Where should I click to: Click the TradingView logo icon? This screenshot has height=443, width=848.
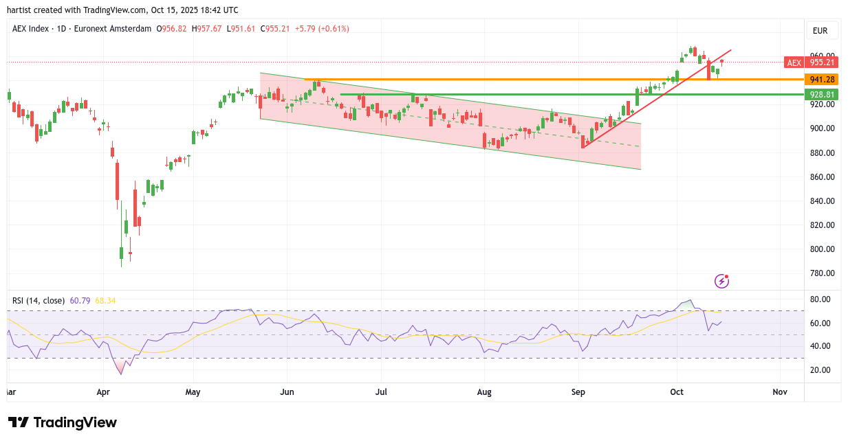coord(18,422)
